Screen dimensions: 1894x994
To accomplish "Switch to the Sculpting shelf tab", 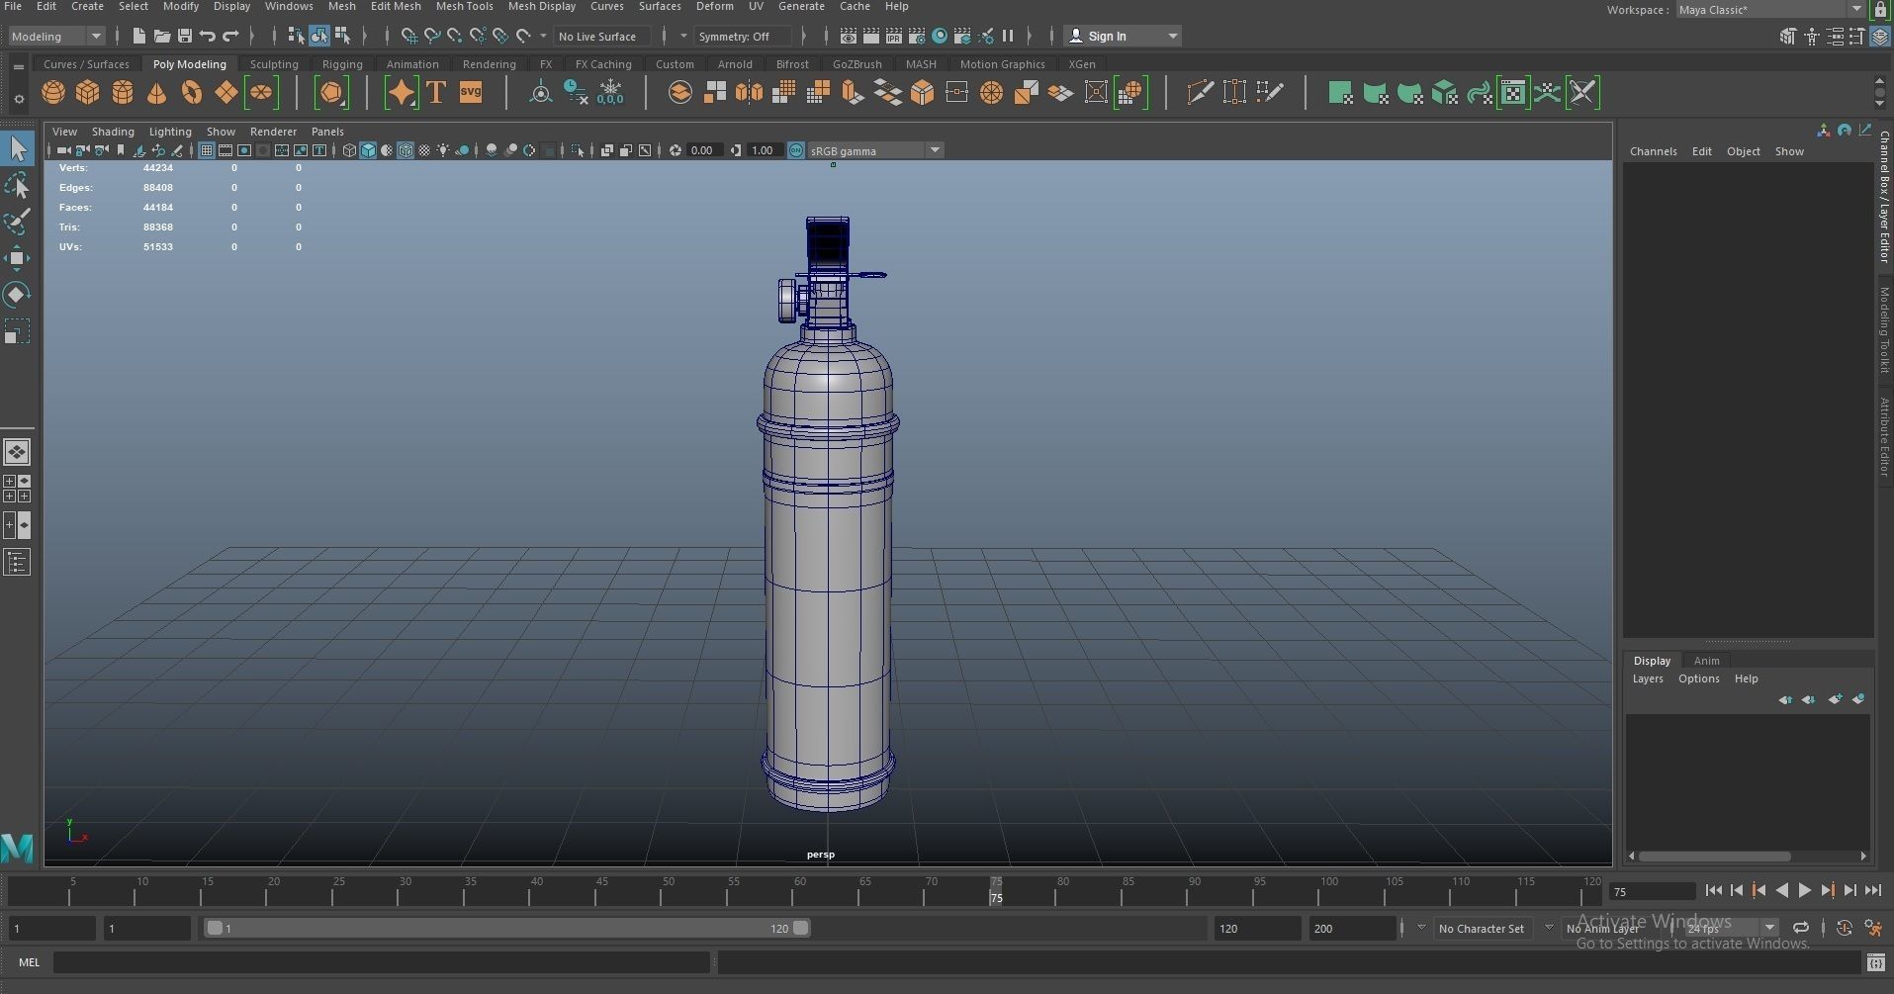I will point(274,64).
